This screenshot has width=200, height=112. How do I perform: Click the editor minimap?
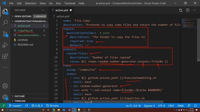tap(189, 23)
